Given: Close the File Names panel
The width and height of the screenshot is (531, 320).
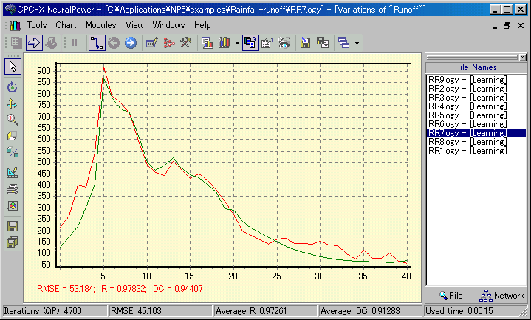Looking at the screenshot, I should click(x=523, y=58).
